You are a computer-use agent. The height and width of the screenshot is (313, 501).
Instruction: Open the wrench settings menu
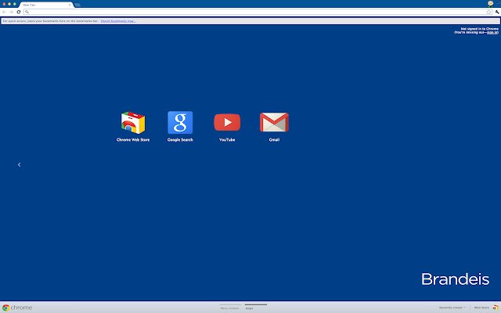(497, 12)
